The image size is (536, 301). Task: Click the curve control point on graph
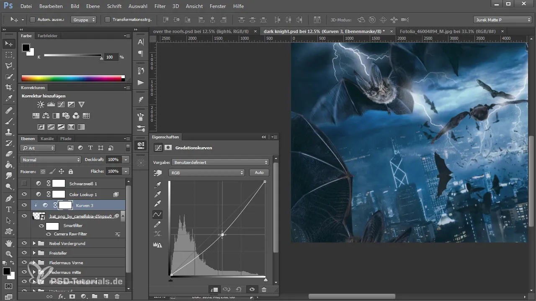click(222, 235)
